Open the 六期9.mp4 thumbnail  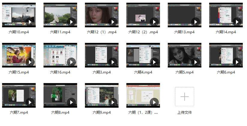point(102,95)
